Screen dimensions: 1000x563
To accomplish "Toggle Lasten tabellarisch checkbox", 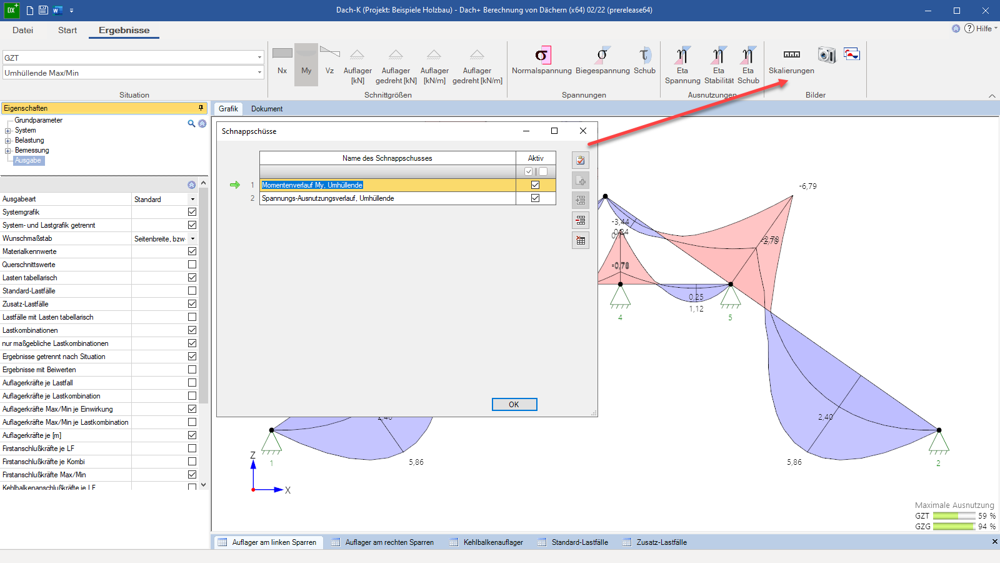I will click(192, 278).
